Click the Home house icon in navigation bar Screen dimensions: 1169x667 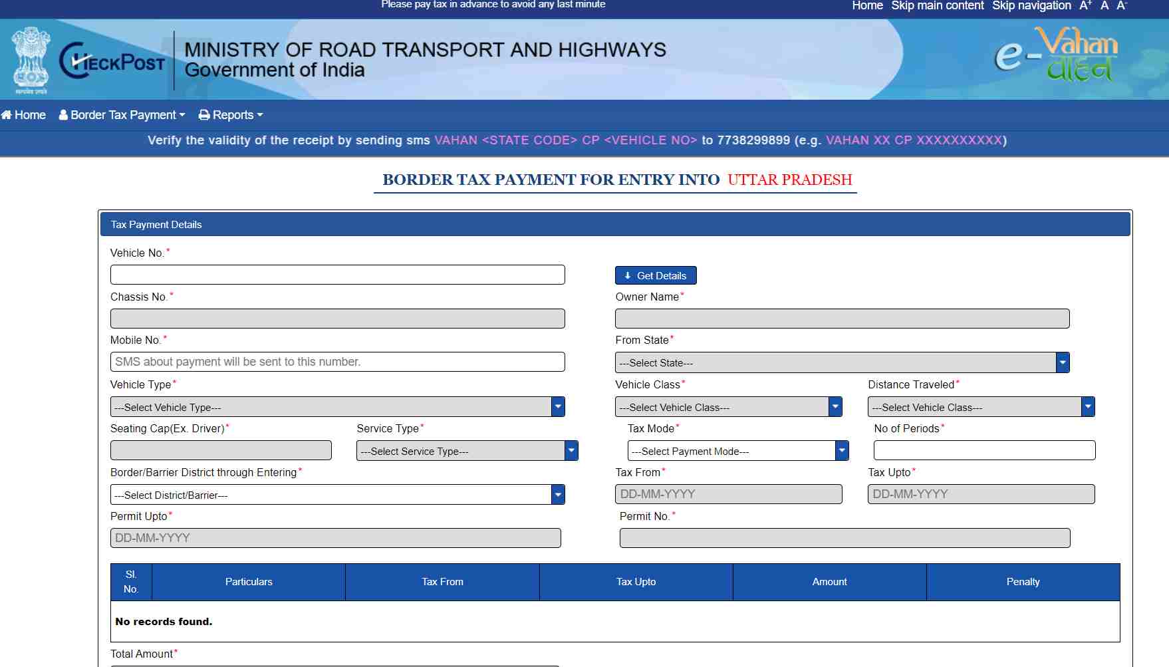coord(7,114)
